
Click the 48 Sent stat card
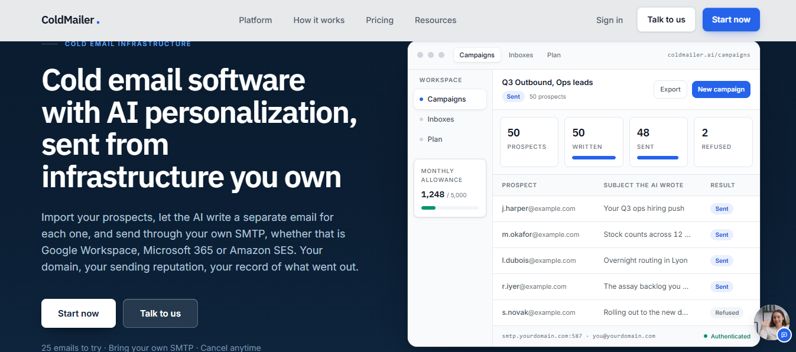click(x=658, y=142)
